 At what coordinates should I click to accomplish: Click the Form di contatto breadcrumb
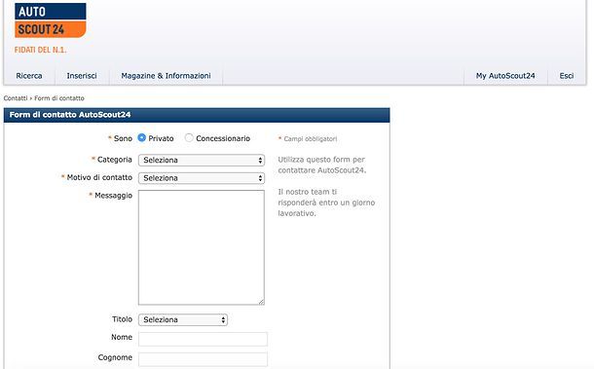coord(59,98)
